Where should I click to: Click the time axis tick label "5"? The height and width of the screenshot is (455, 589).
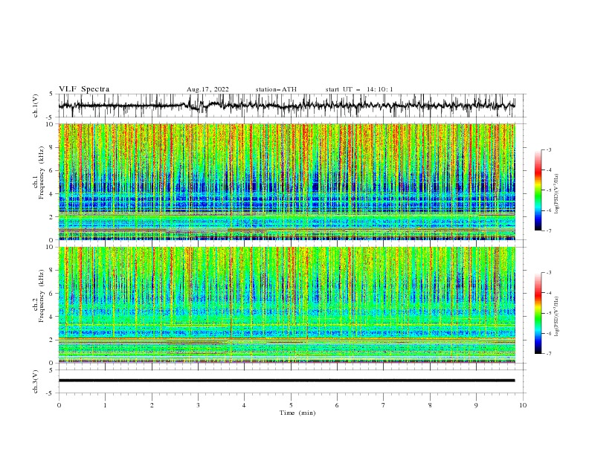(x=291, y=405)
